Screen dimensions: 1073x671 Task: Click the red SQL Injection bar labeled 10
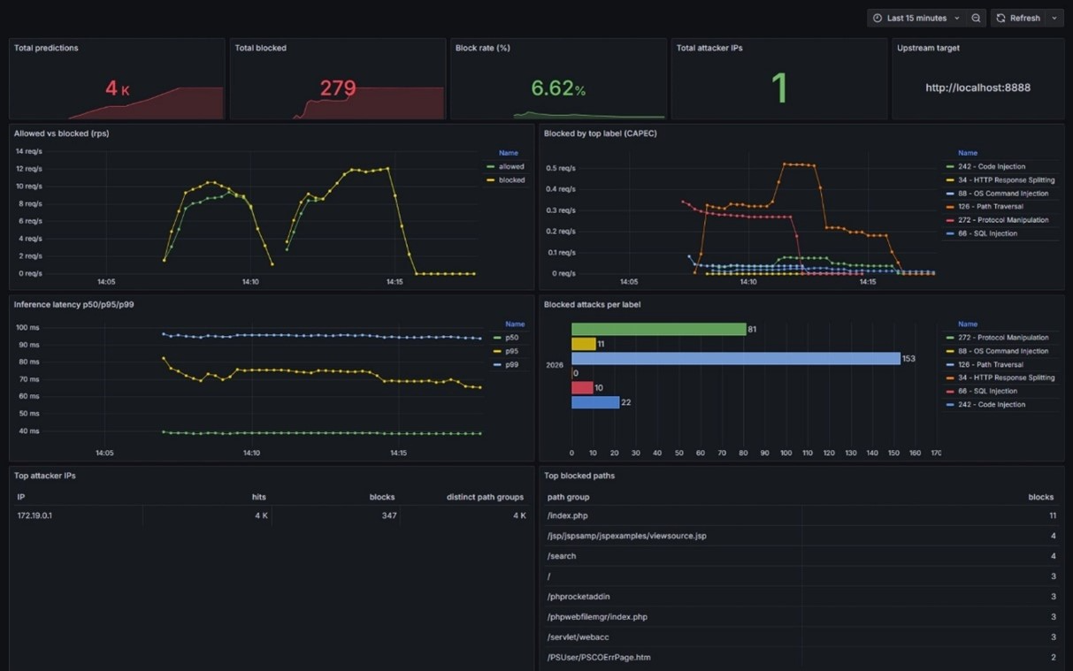pyautogui.click(x=583, y=387)
